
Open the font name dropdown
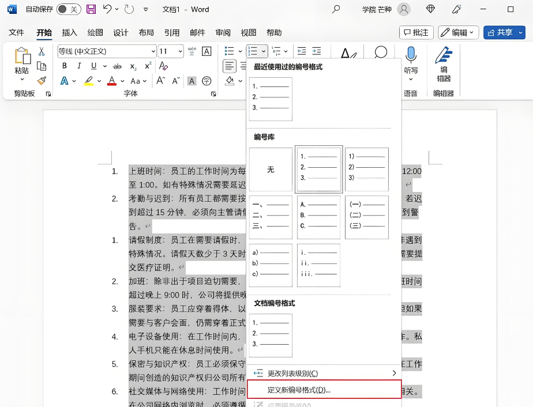tap(153, 51)
